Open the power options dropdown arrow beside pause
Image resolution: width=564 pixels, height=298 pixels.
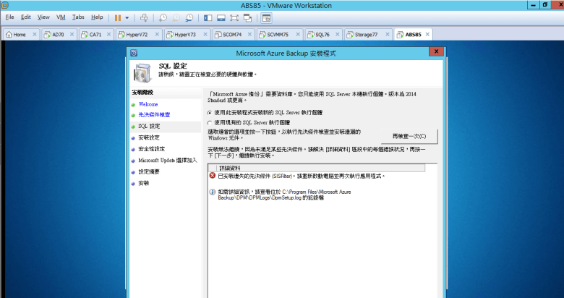click(128, 17)
